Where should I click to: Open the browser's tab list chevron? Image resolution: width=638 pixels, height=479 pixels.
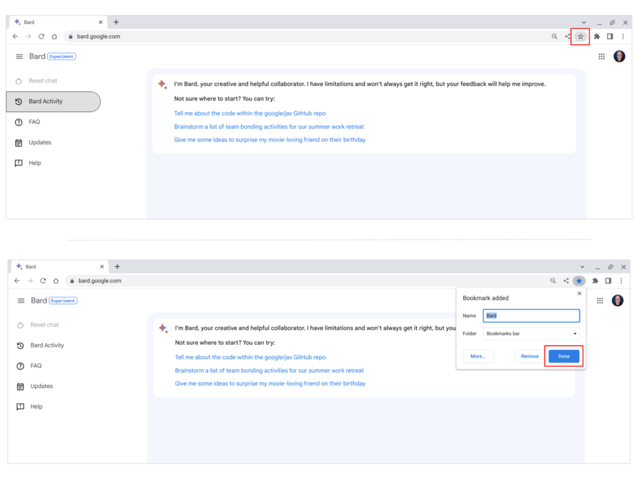(583, 22)
